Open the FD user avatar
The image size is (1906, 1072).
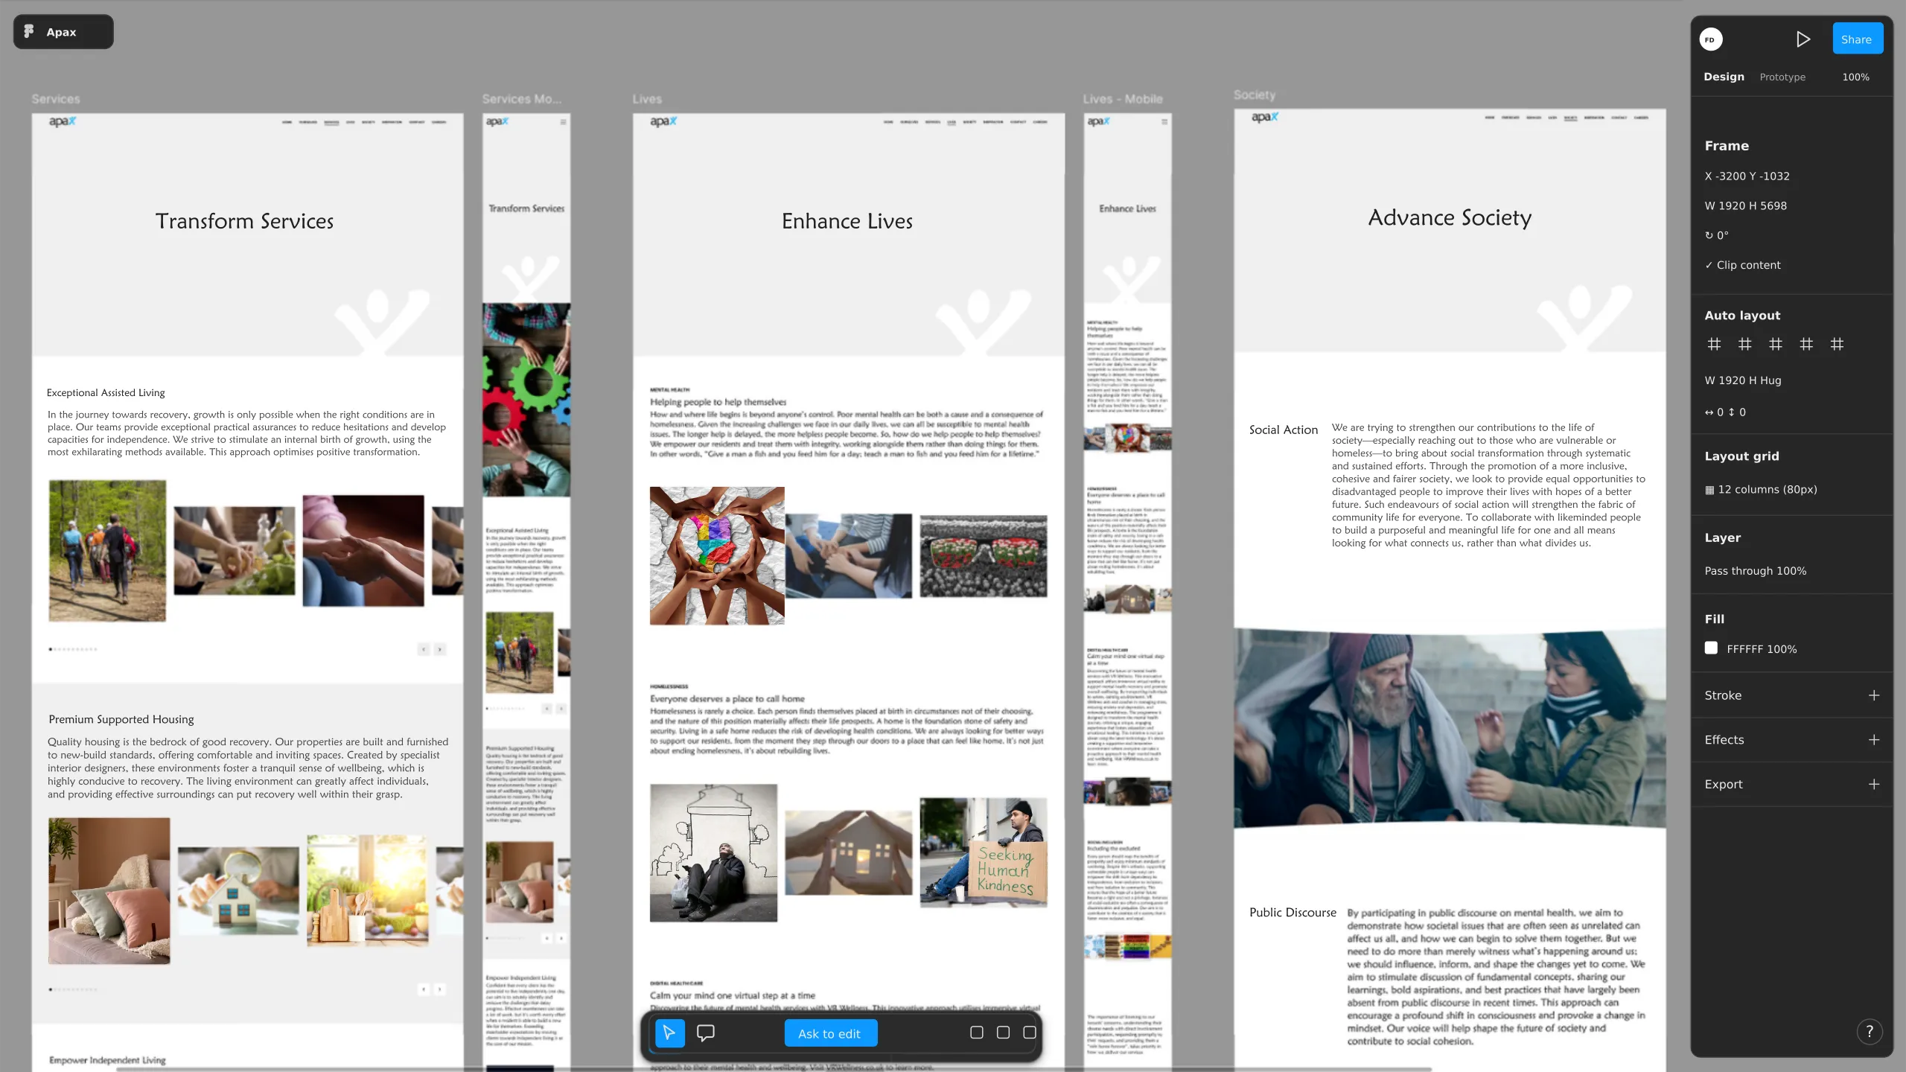click(1710, 39)
